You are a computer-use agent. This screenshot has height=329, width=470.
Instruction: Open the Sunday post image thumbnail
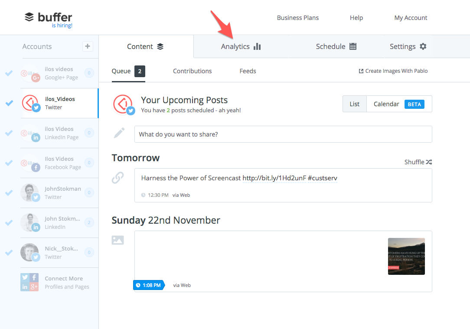click(x=406, y=256)
